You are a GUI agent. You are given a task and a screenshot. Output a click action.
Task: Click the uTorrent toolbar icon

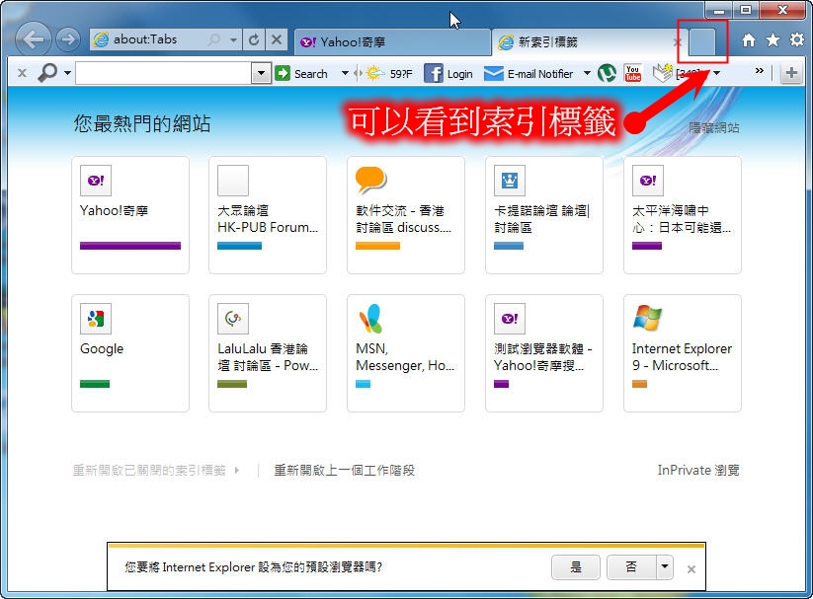coord(607,73)
